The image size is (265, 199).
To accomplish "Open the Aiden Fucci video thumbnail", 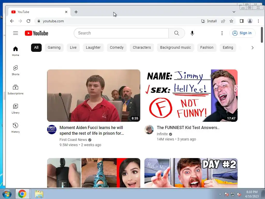I will click(x=94, y=95).
